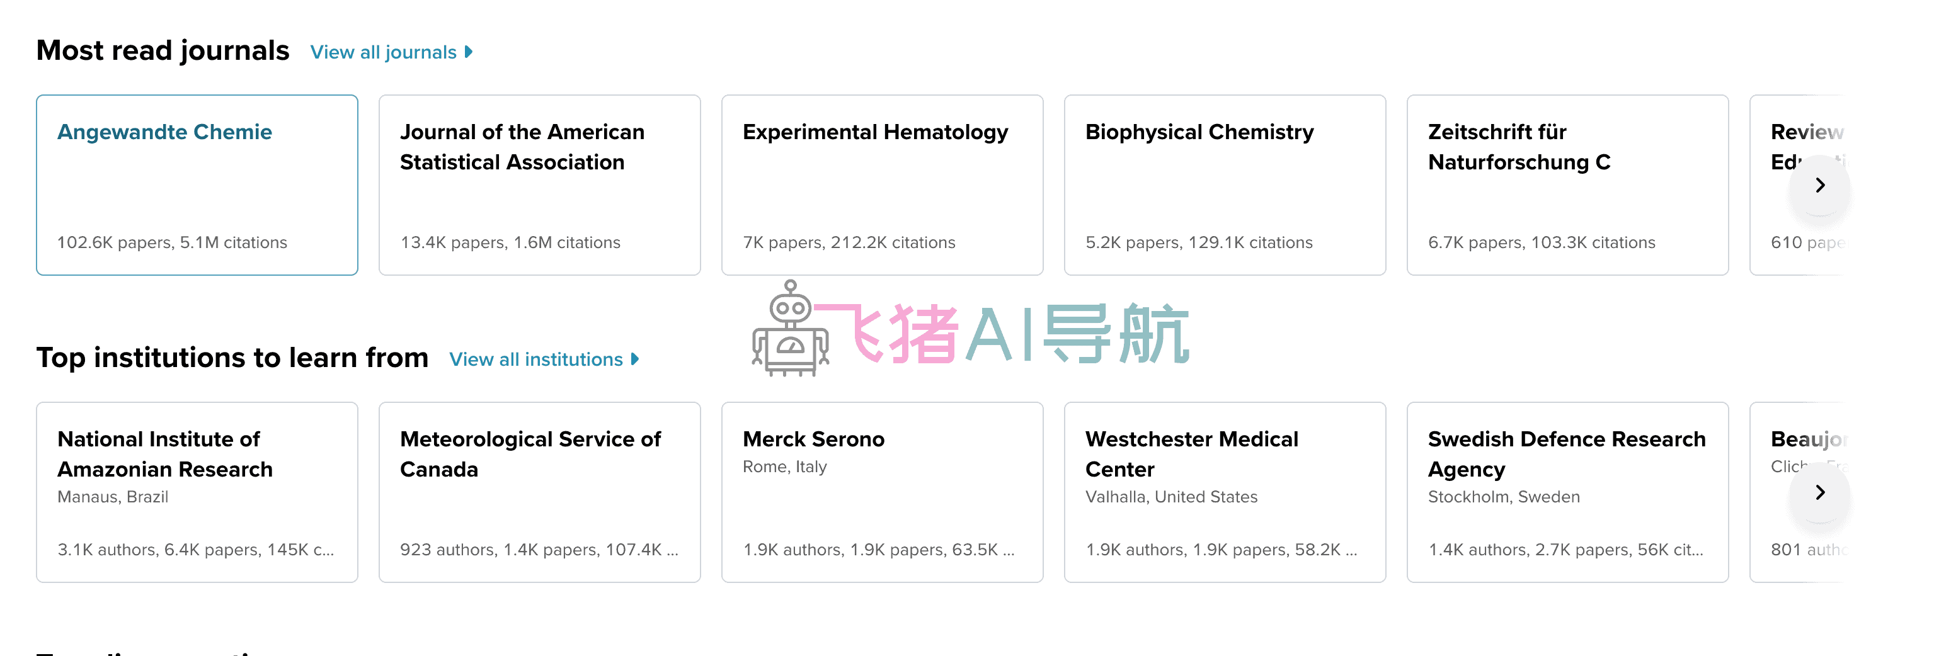
Task: Select Zeitschrift für Naturforschung C card
Action: click(1567, 184)
